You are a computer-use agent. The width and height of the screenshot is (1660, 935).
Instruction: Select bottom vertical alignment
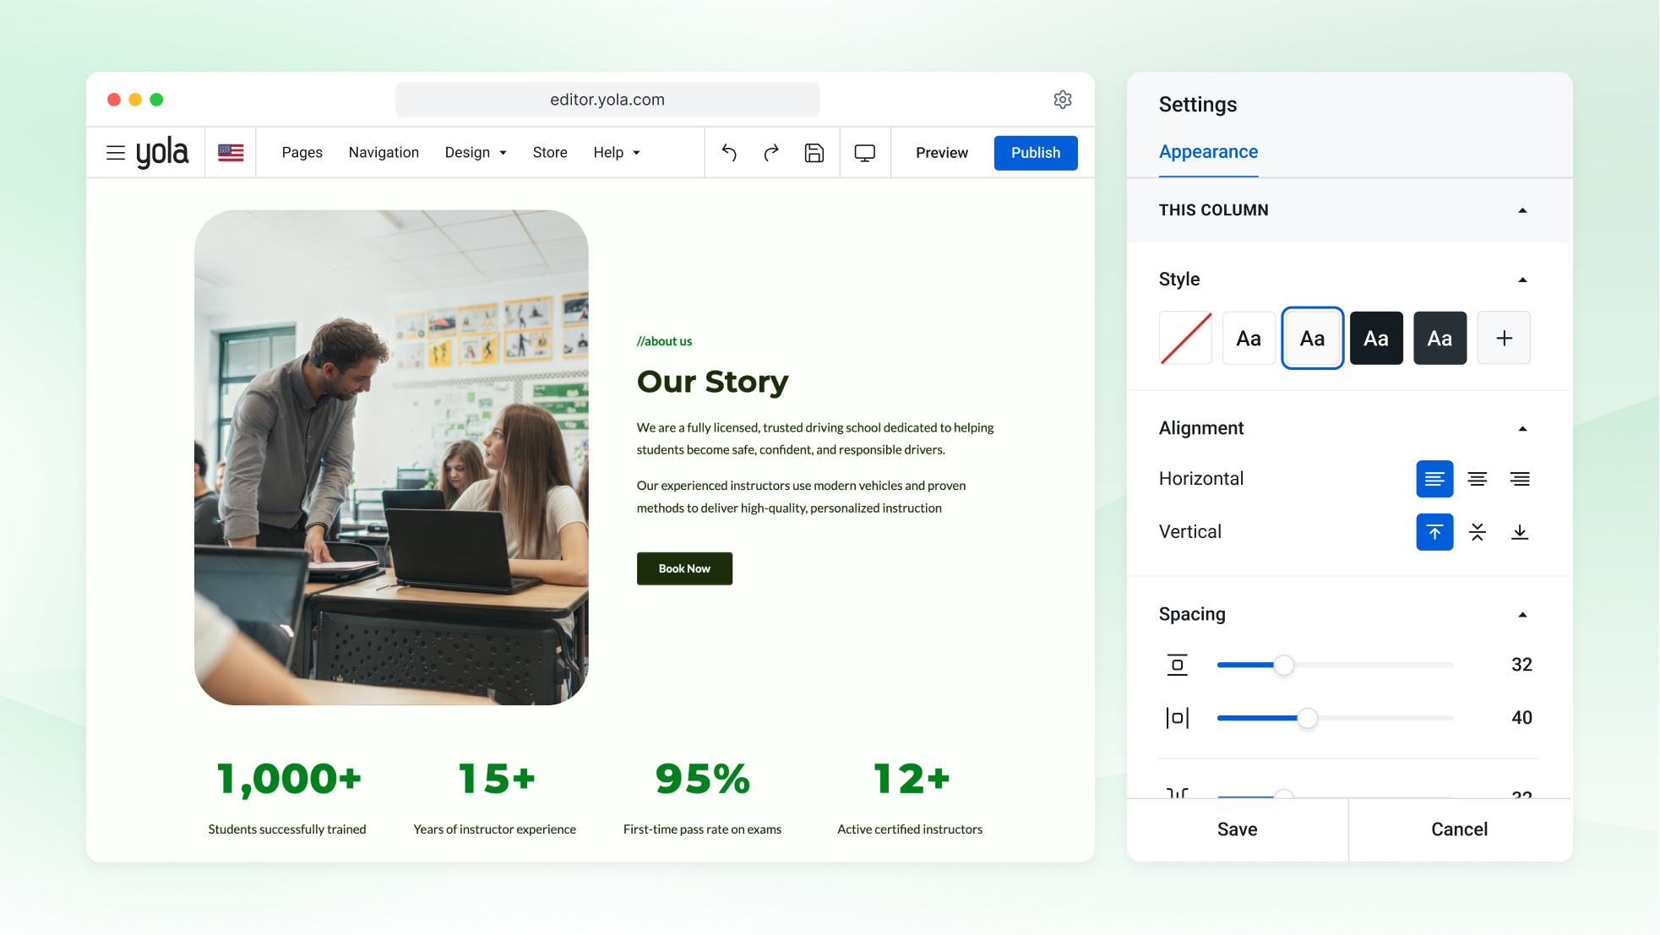pyautogui.click(x=1520, y=532)
